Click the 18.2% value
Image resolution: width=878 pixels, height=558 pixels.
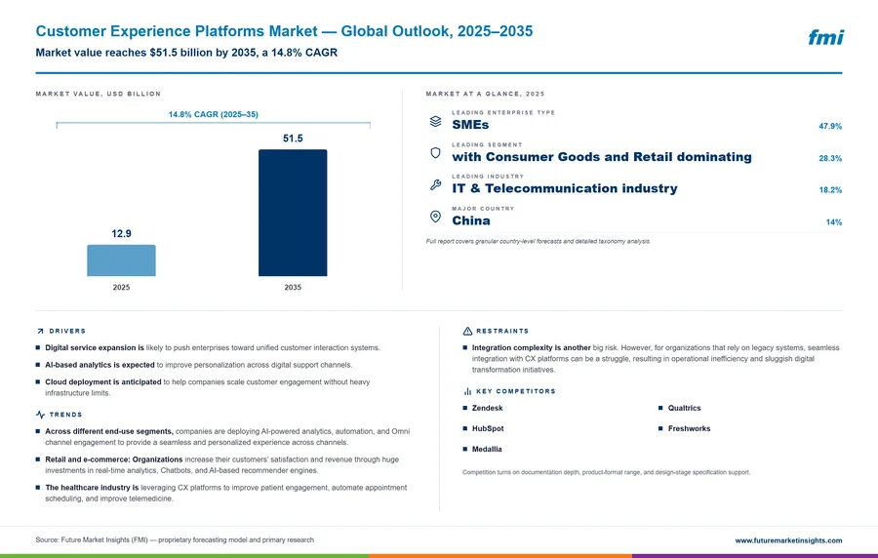(830, 190)
